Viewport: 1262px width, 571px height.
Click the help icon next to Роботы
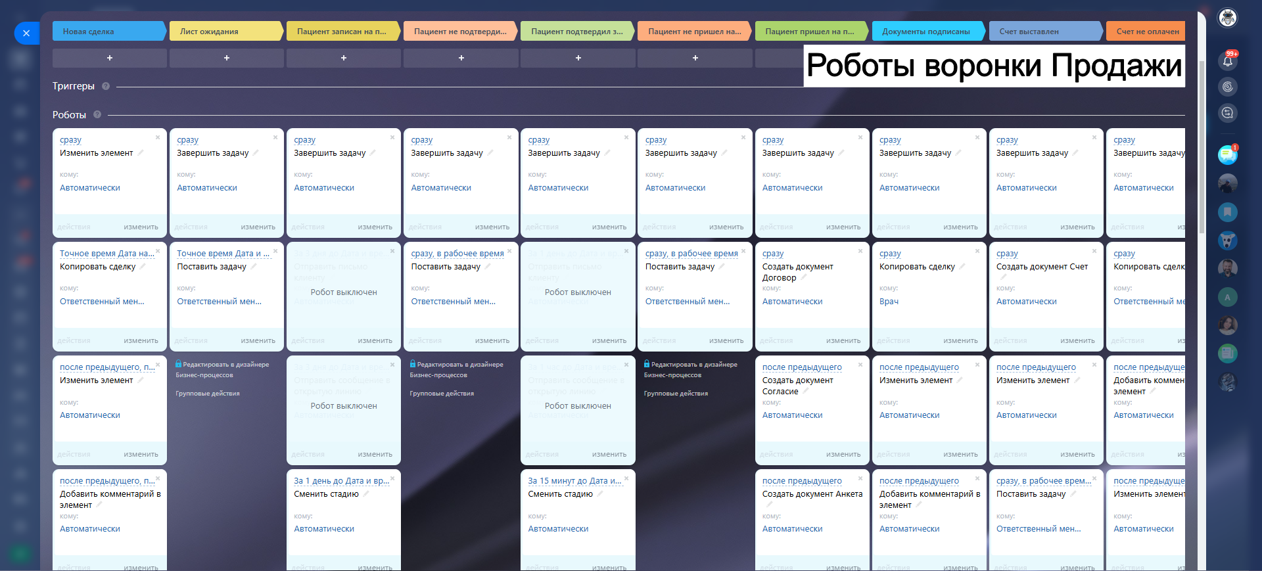tap(97, 114)
